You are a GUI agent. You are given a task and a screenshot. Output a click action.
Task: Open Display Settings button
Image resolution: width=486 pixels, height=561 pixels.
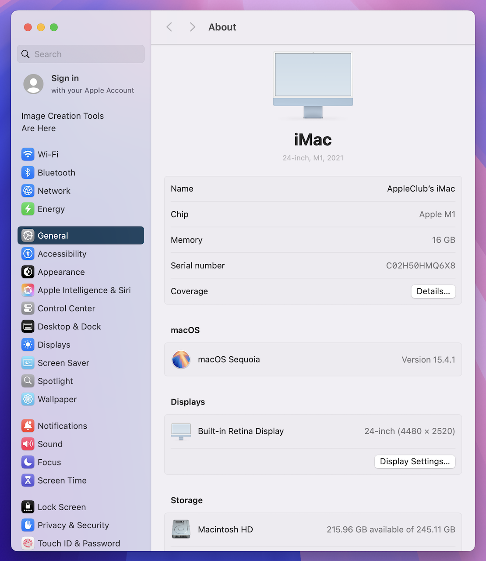[415, 462]
